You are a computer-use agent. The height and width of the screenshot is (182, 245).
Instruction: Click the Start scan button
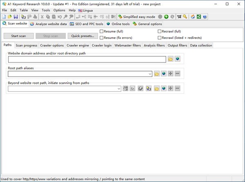19,36
